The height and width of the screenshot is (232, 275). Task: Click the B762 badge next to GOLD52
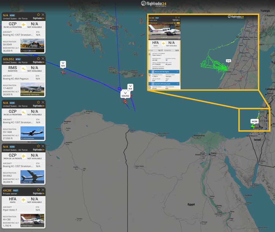point(18,59)
